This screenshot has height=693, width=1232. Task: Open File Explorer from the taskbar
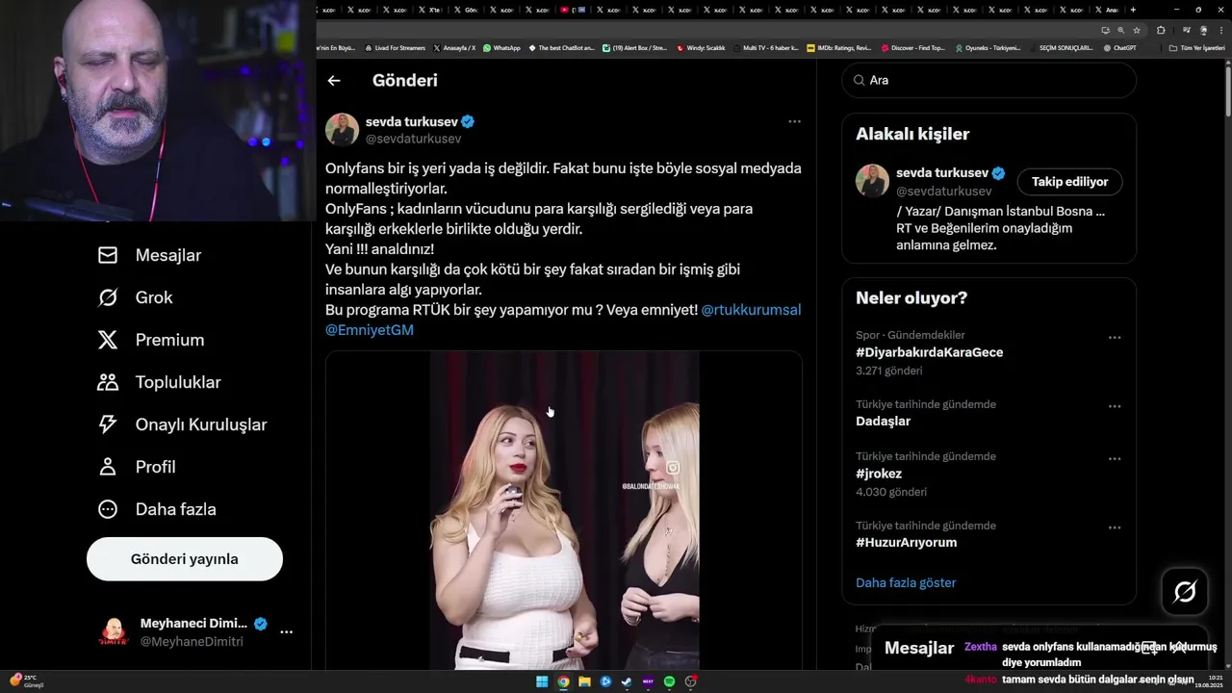(x=584, y=681)
